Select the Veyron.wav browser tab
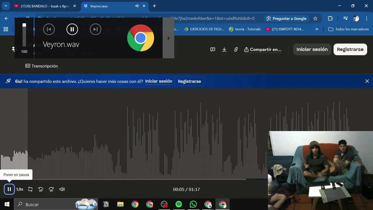The height and width of the screenshot is (210, 373). (x=111, y=6)
